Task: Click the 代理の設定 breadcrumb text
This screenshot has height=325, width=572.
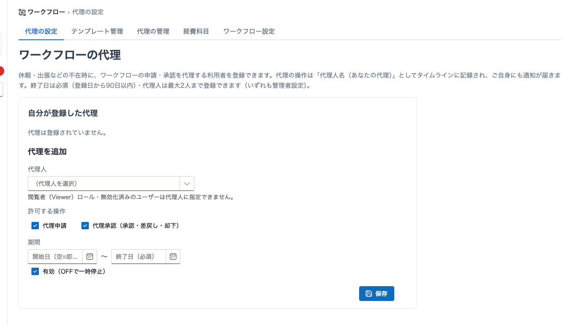Action: click(88, 12)
